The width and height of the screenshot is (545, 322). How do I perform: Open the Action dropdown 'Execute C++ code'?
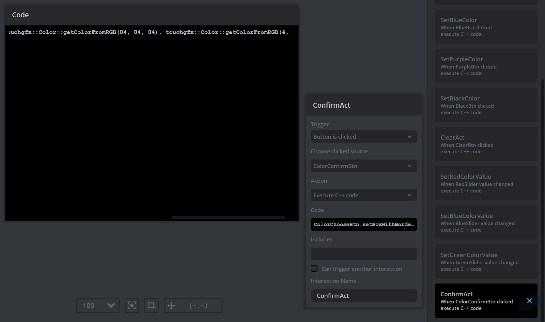[364, 195]
